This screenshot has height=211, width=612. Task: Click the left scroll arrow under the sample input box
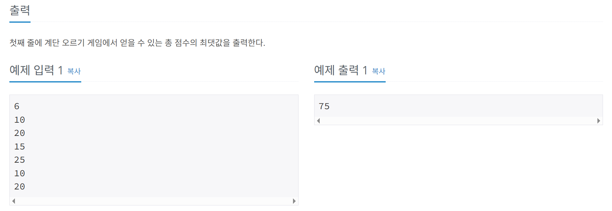pos(14,201)
